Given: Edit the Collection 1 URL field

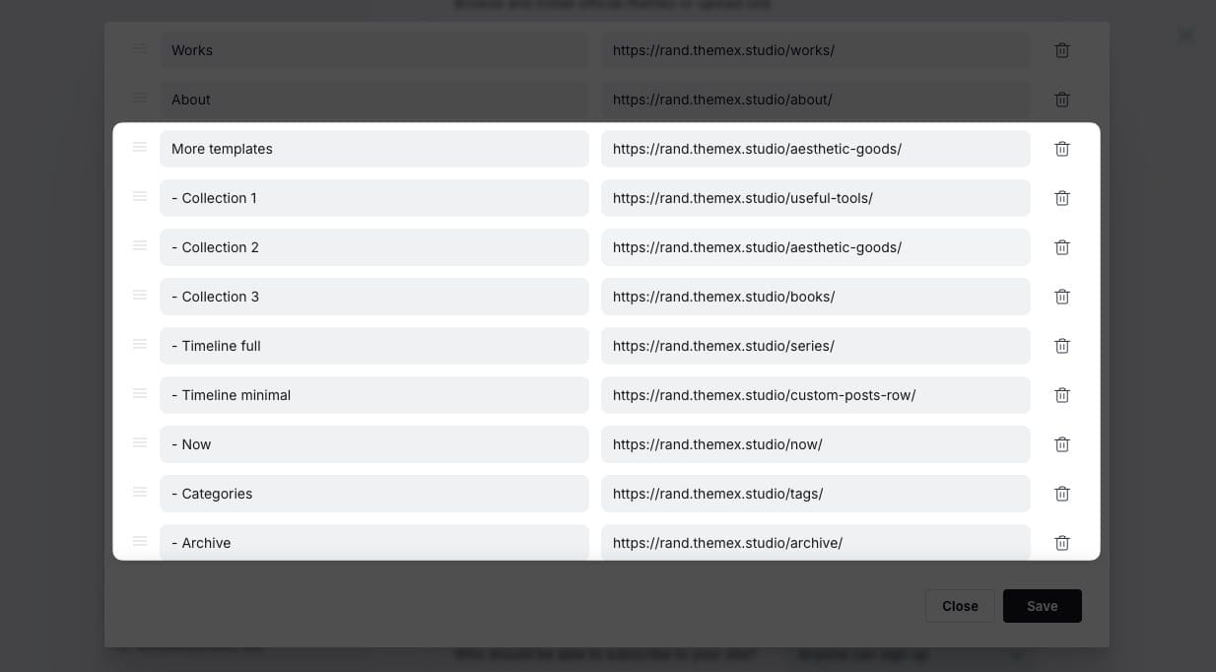Looking at the screenshot, I should tap(815, 198).
